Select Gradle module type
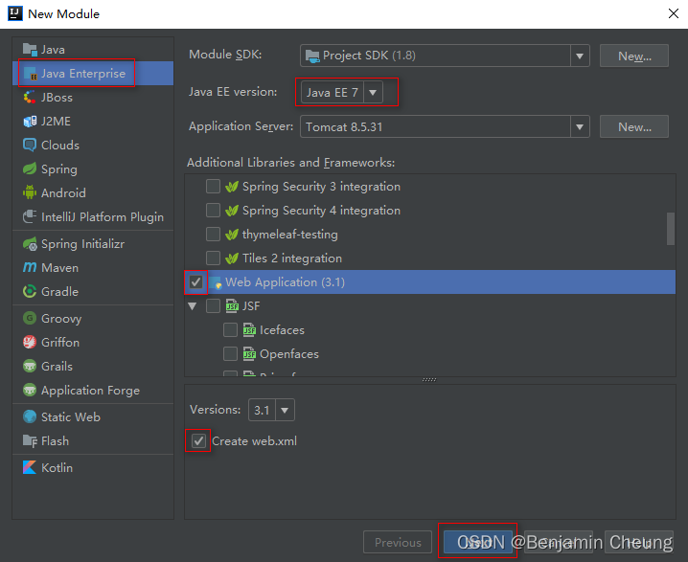The image size is (688, 562). (93, 291)
